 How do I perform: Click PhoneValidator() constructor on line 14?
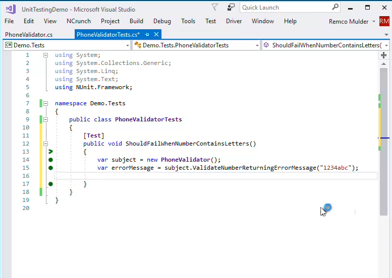point(189,160)
